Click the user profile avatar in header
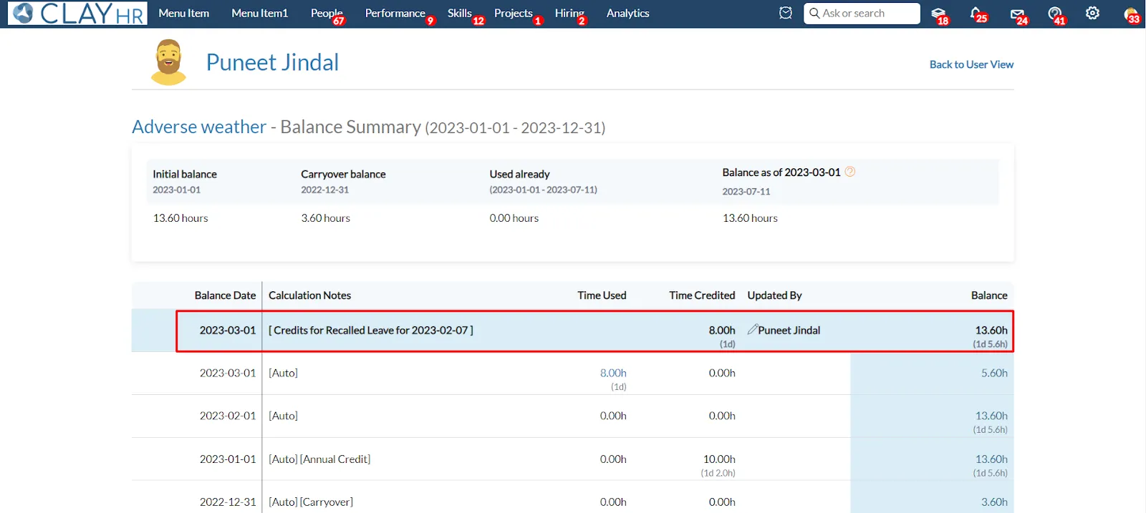Screen dimensions: 1146x513 coord(1131,14)
